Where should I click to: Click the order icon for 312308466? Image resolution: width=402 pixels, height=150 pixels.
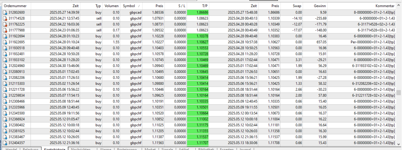[5, 102]
